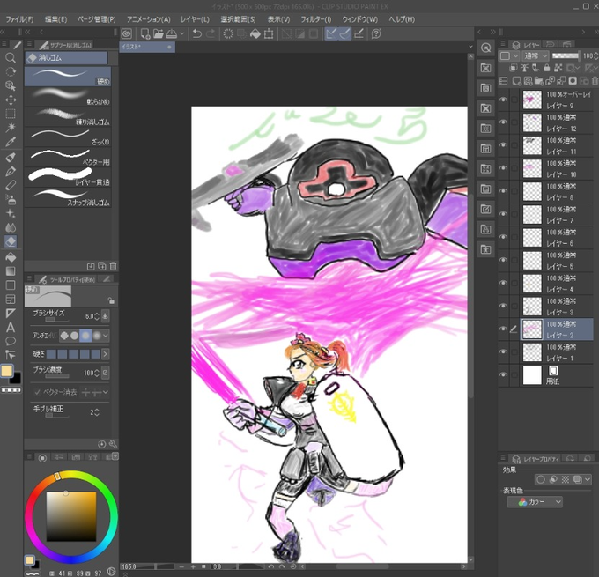Screen dimensions: 599x577
Task: Select the Text tool
Action: point(11,328)
